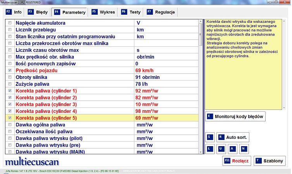Enable Napięcie akumulatora checkbox
Screen dimensions: 292x174
(10, 23)
